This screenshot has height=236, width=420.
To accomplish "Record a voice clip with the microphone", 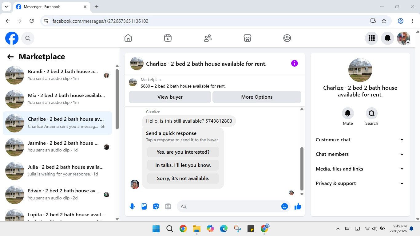I will click(x=132, y=206).
